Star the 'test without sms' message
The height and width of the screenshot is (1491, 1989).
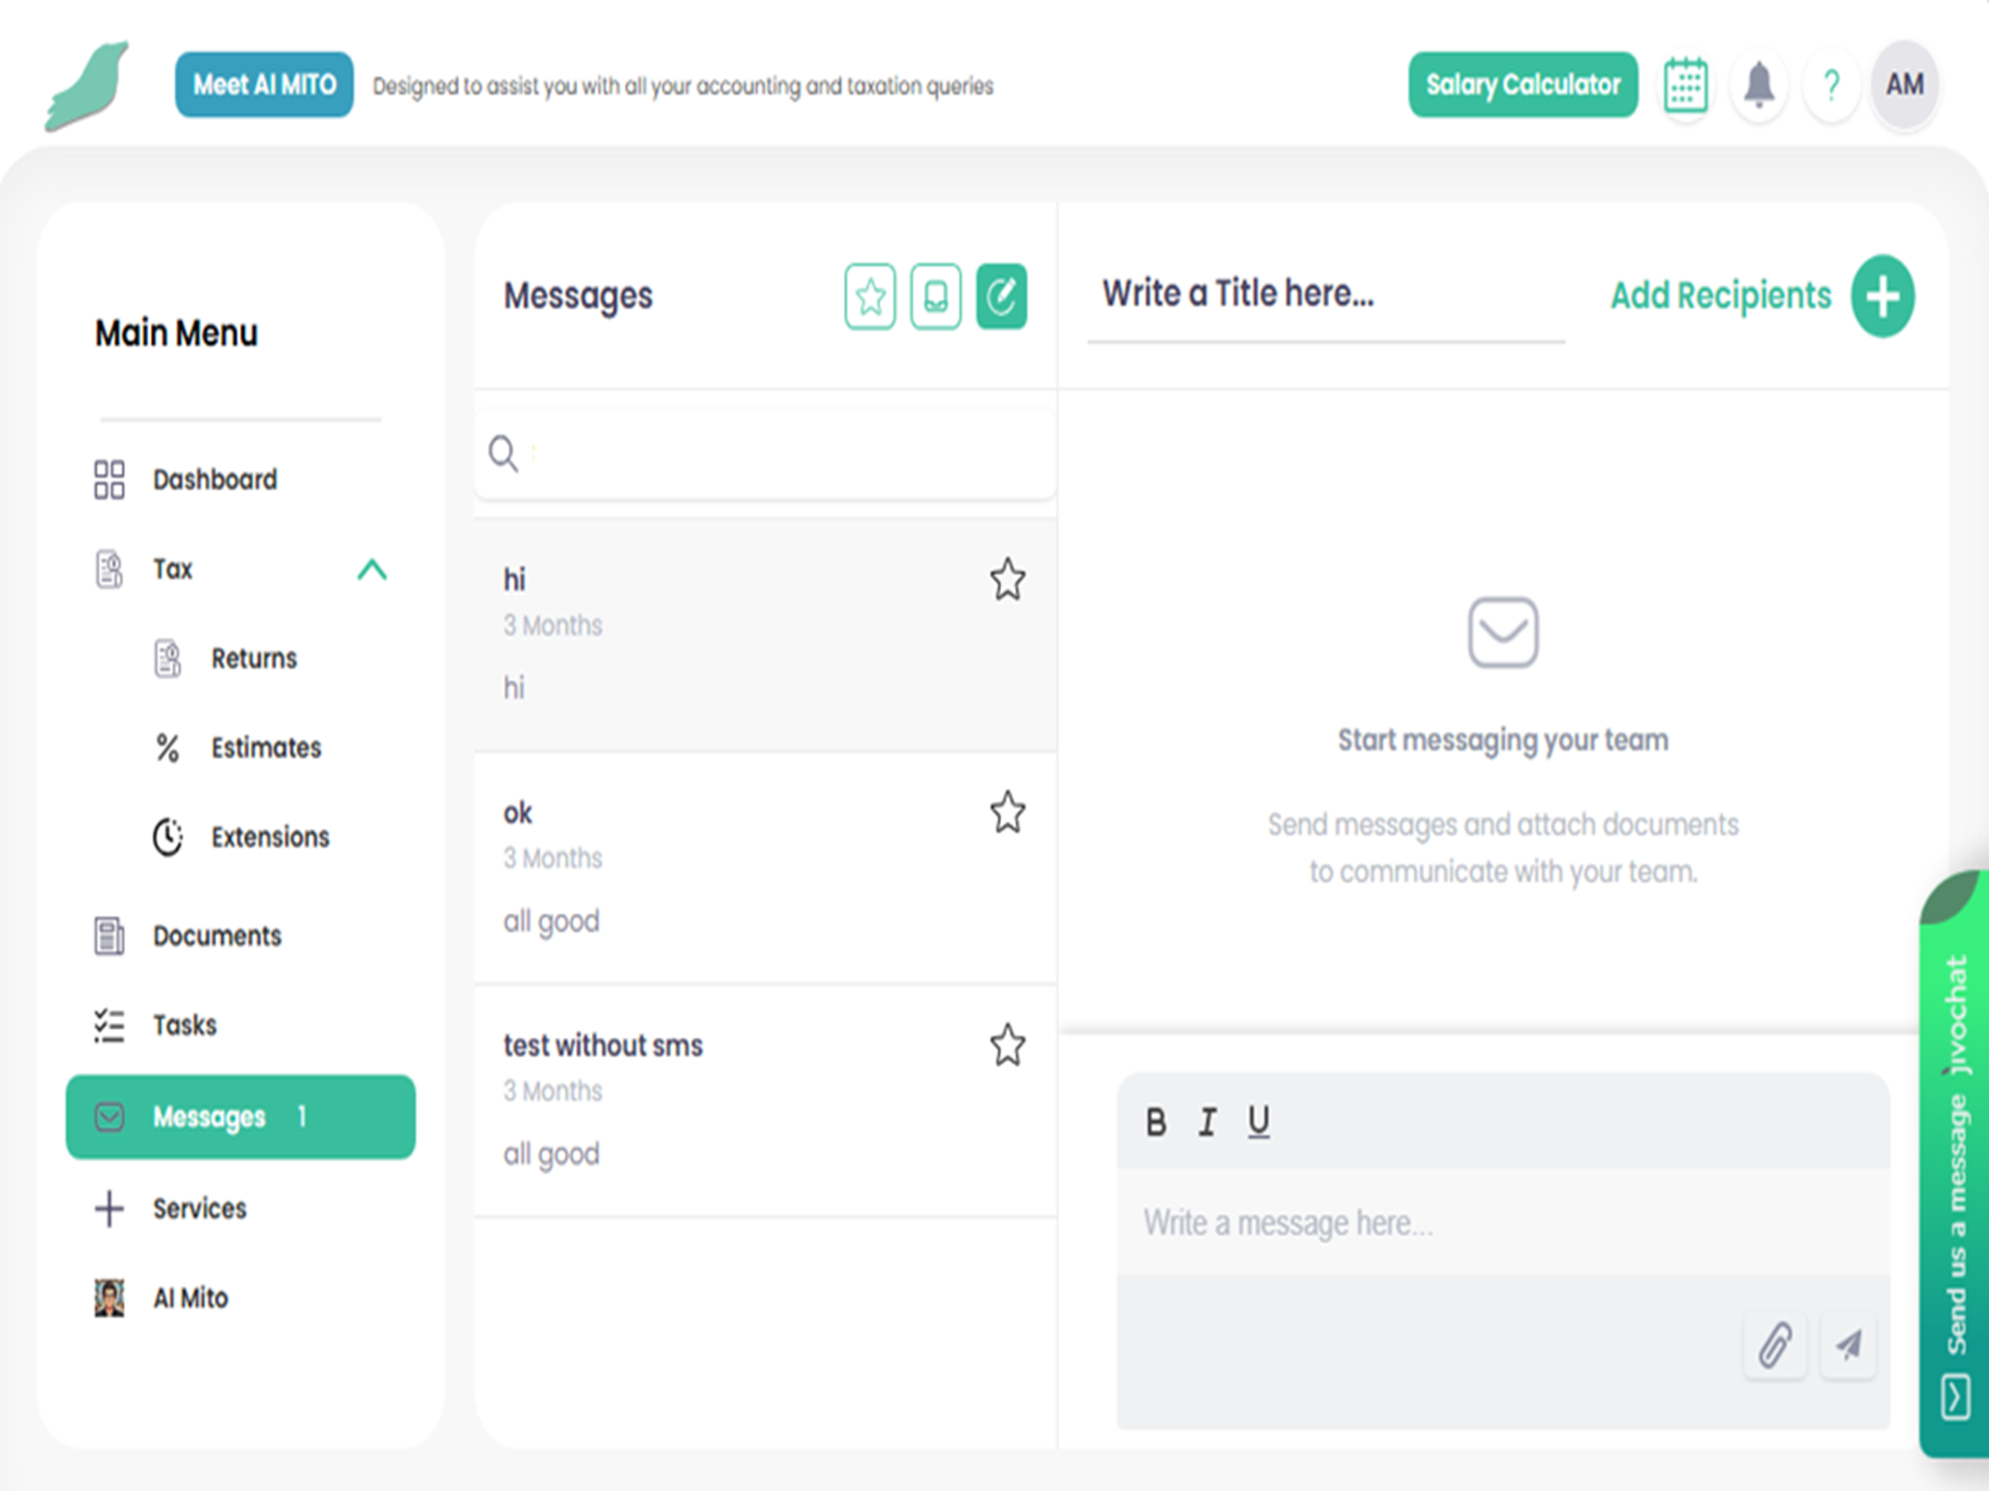(x=1007, y=1045)
